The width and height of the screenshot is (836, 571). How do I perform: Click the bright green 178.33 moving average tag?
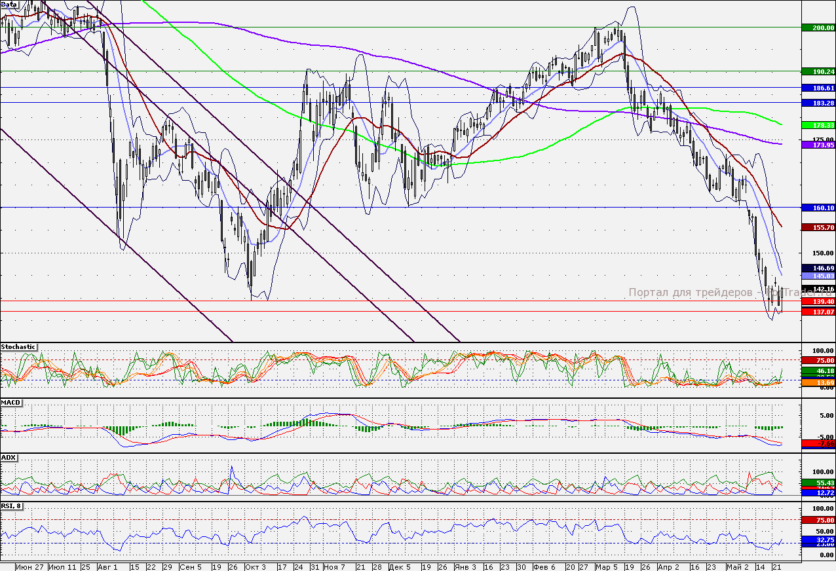click(818, 124)
